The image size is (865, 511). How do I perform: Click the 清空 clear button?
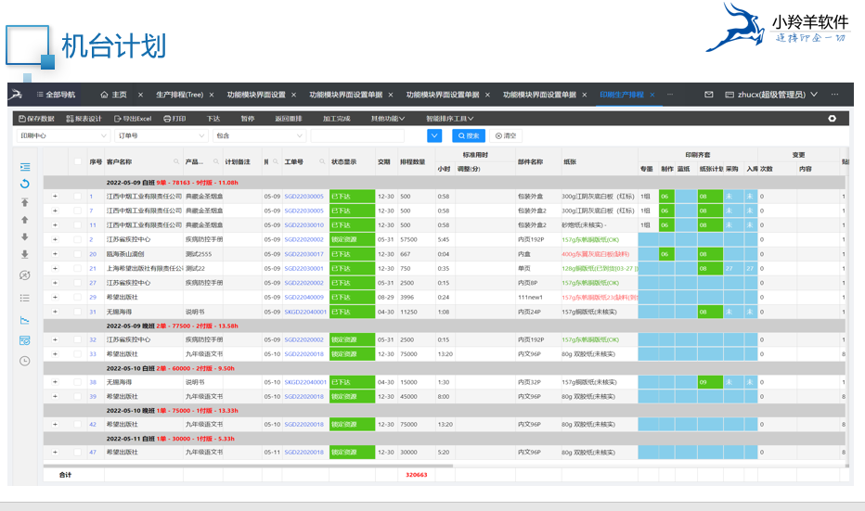coord(505,135)
